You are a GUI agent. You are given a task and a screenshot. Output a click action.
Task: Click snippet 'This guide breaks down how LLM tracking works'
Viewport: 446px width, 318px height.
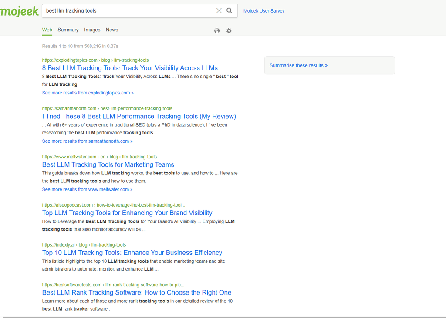click(x=140, y=177)
